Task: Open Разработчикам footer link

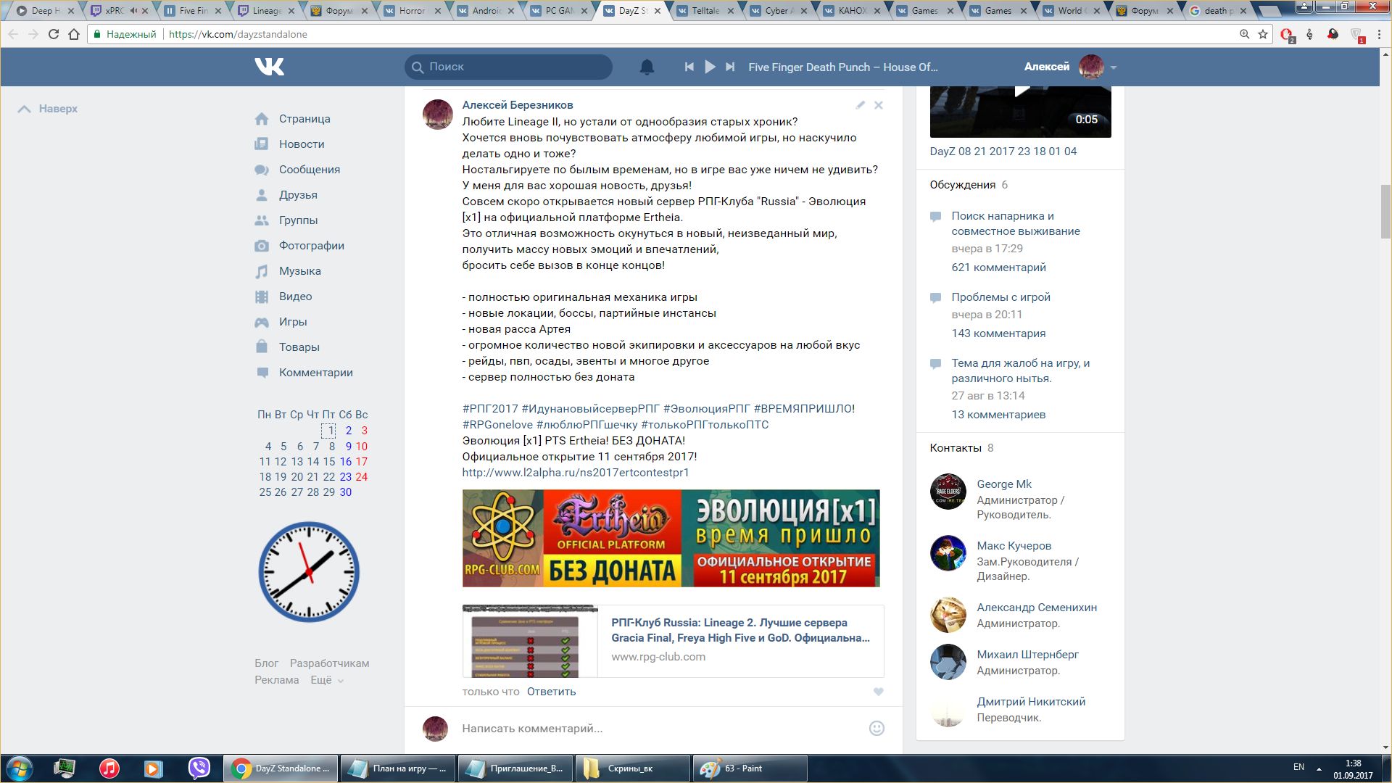Action: 329,663
